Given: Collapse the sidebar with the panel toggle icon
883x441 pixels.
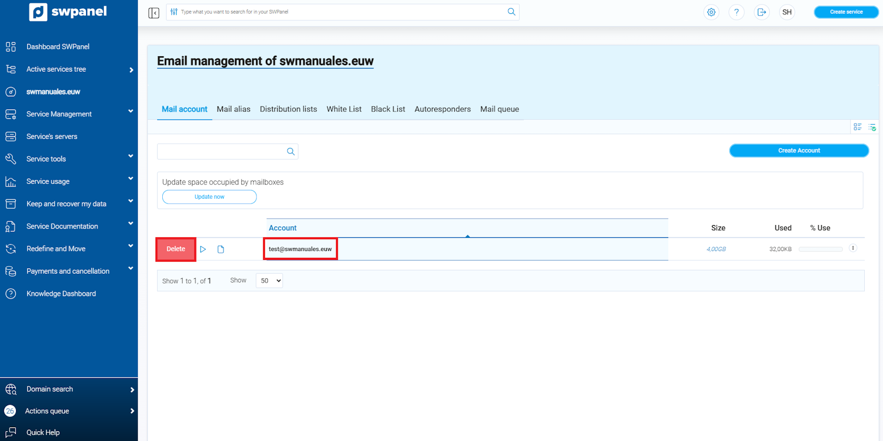Looking at the screenshot, I should [154, 13].
